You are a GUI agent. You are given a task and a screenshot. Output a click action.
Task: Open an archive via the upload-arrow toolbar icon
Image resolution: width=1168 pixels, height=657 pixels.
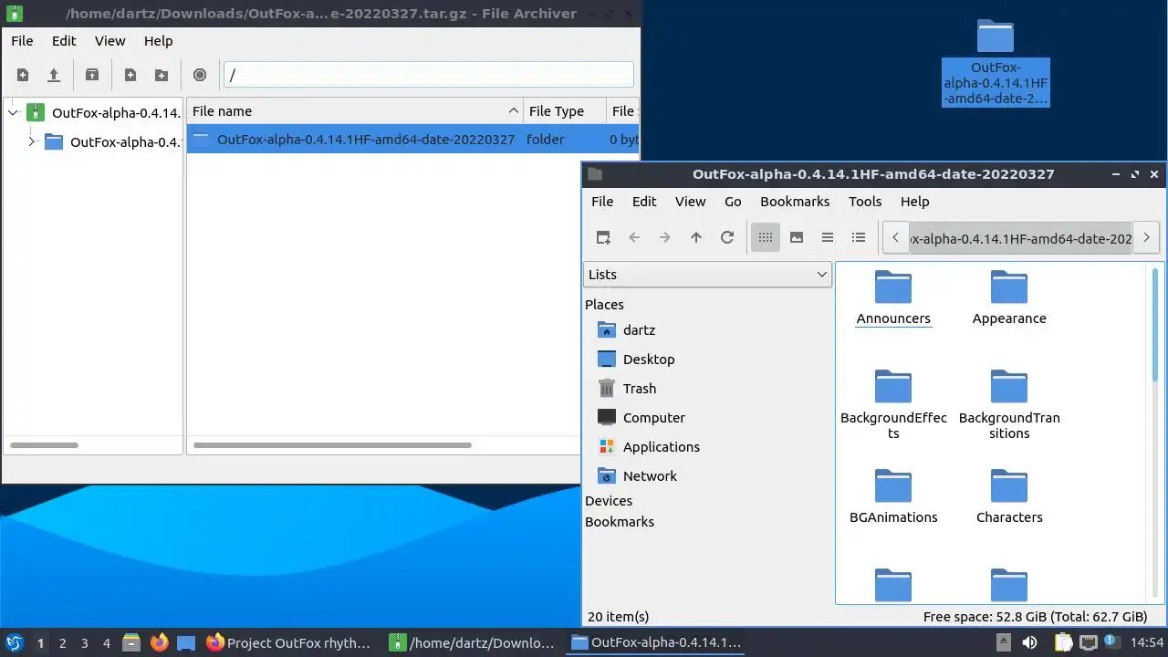click(x=54, y=75)
